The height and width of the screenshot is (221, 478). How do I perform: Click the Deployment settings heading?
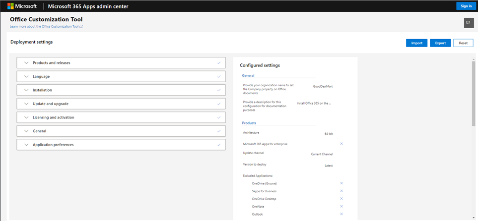32,42
